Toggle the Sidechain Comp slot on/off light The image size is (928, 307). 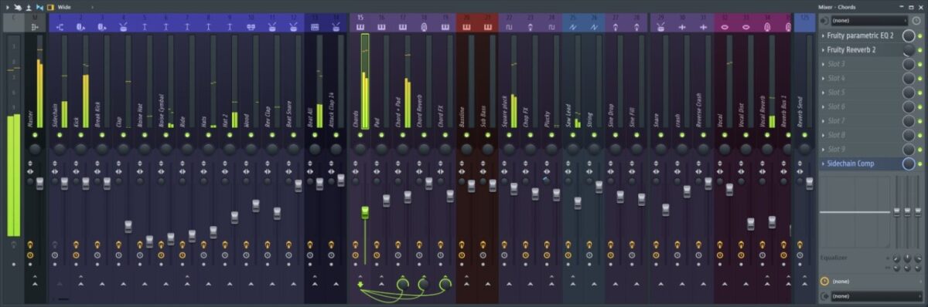coord(919,164)
